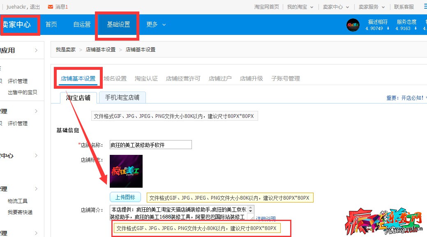This screenshot has width=427, height=237.
Task: Go to the 淘宝认证 tab
Action: pos(146,78)
